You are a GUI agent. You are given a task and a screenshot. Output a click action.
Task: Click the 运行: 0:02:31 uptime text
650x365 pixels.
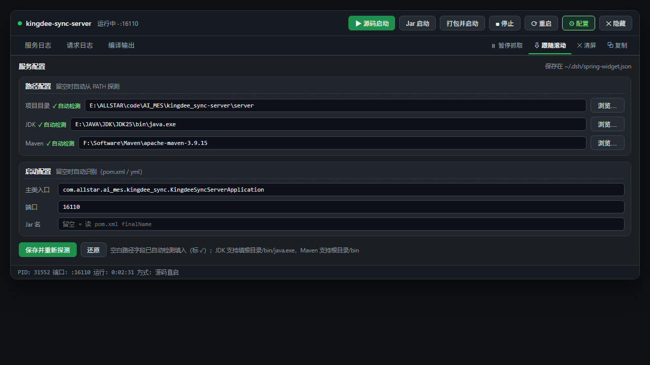[x=114, y=272]
